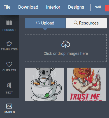Image resolution: width=109 pixels, height=118 pixels.
Task: Switch to the Upload tab
Action: 45,23
